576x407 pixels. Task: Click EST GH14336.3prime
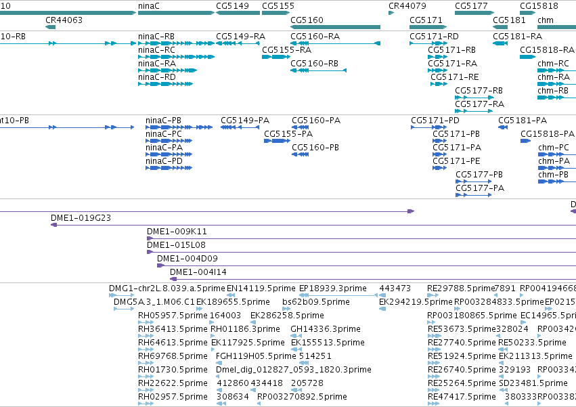pyautogui.click(x=296, y=336)
